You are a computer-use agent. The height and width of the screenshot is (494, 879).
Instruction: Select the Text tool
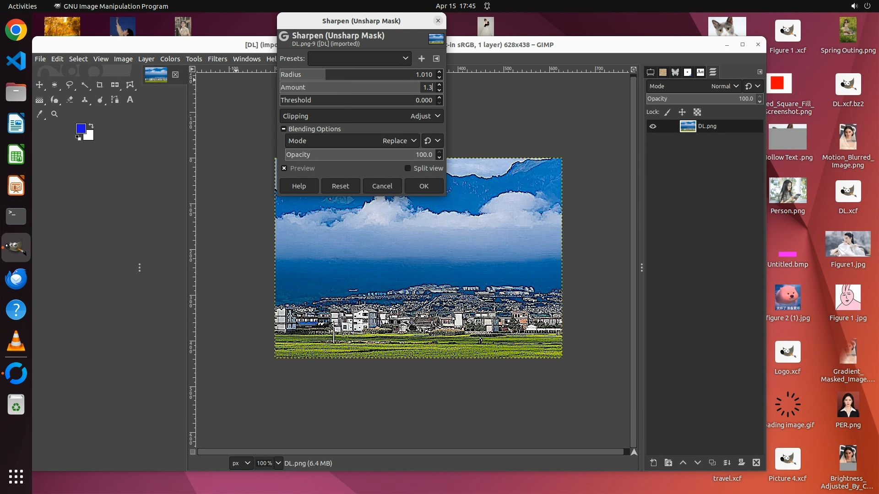click(130, 99)
